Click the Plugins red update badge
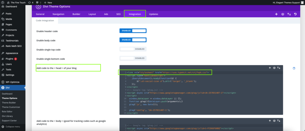 tap(15, 59)
